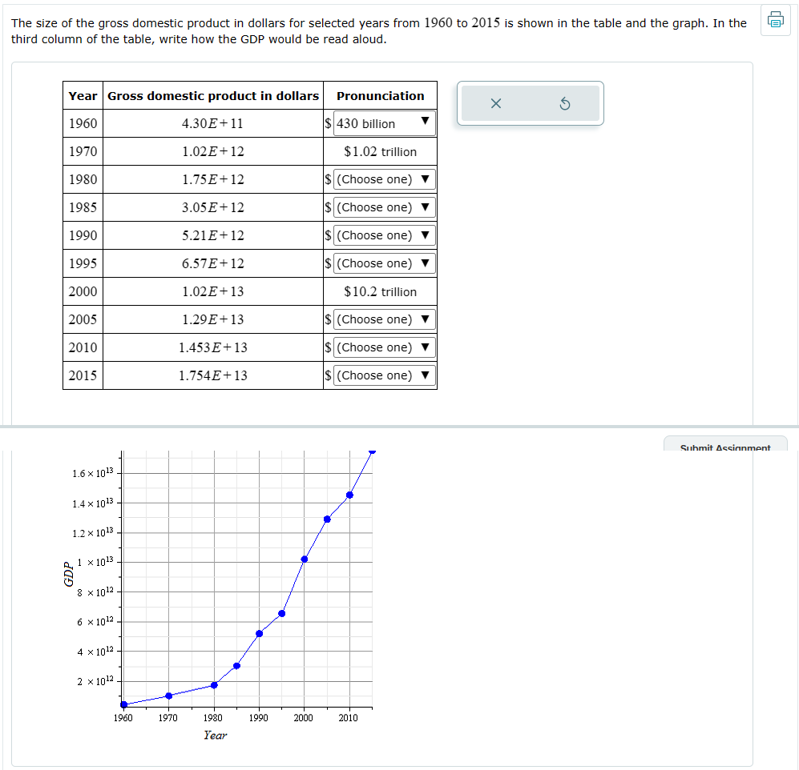Open the 1990 pronunciation dropdown

(385, 235)
